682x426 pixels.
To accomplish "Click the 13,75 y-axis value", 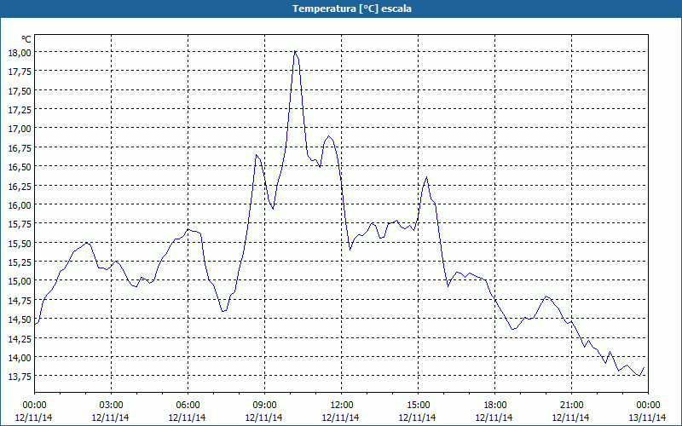I will pos(20,376).
